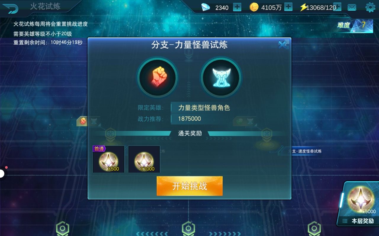View the 首通 x500 reward item
Image resolution: width=379 pixels, height=236 pixels.
click(x=108, y=159)
